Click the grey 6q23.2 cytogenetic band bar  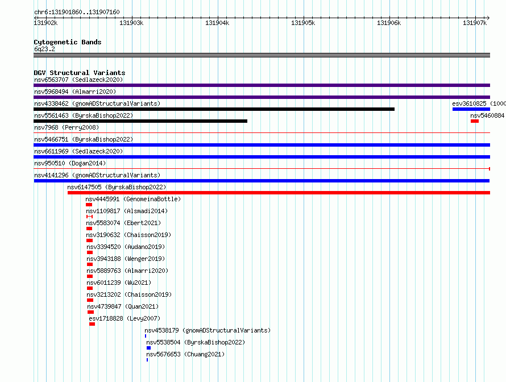tap(262, 55)
